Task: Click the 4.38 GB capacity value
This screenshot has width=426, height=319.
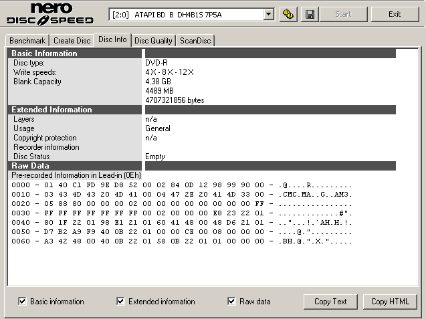Action: [x=158, y=82]
